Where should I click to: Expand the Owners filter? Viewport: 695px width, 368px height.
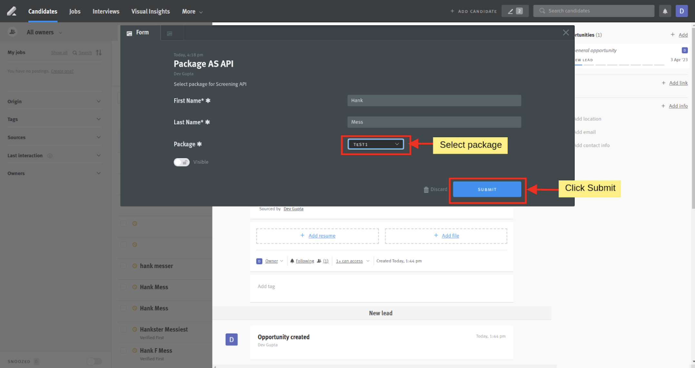pyautogui.click(x=54, y=173)
